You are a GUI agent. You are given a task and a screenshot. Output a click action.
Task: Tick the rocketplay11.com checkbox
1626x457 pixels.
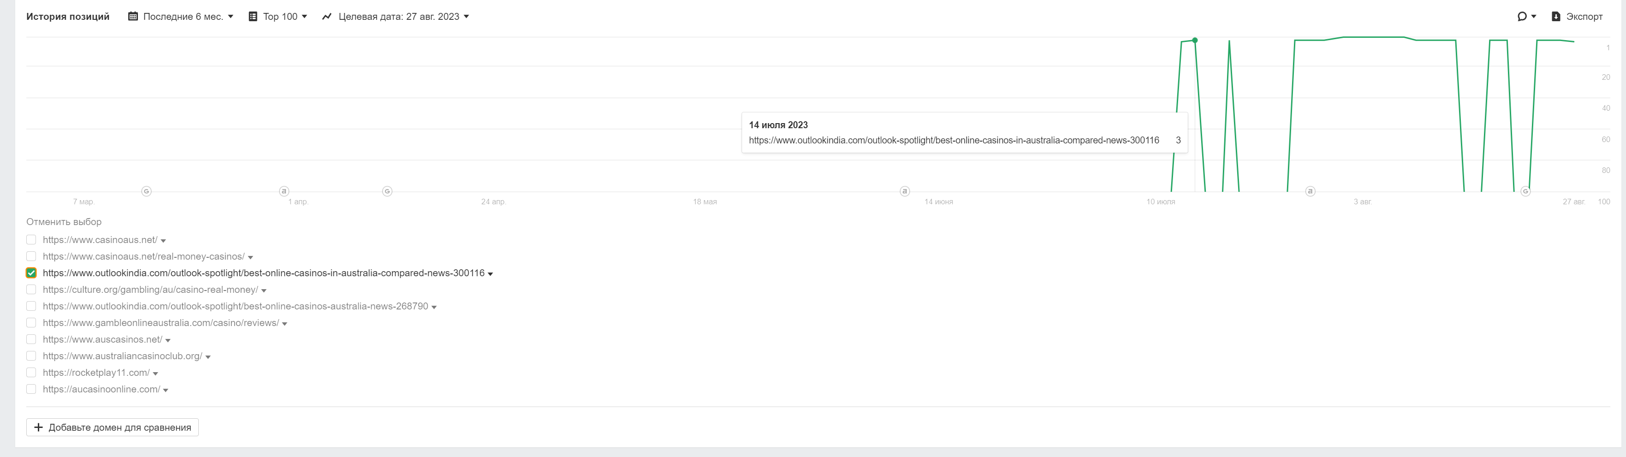point(31,373)
